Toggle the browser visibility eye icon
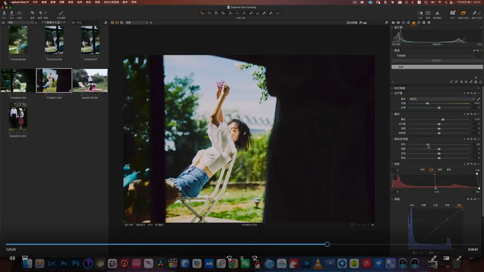This screenshot has height=272, width=484. point(3,22)
